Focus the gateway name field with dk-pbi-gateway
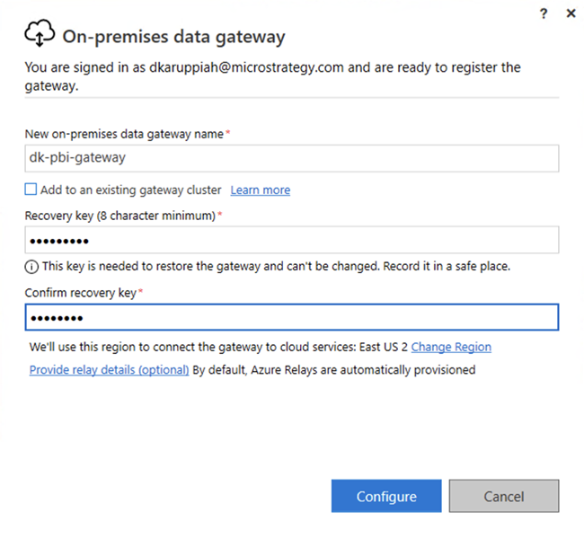This screenshot has height=539, width=584. click(292, 157)
